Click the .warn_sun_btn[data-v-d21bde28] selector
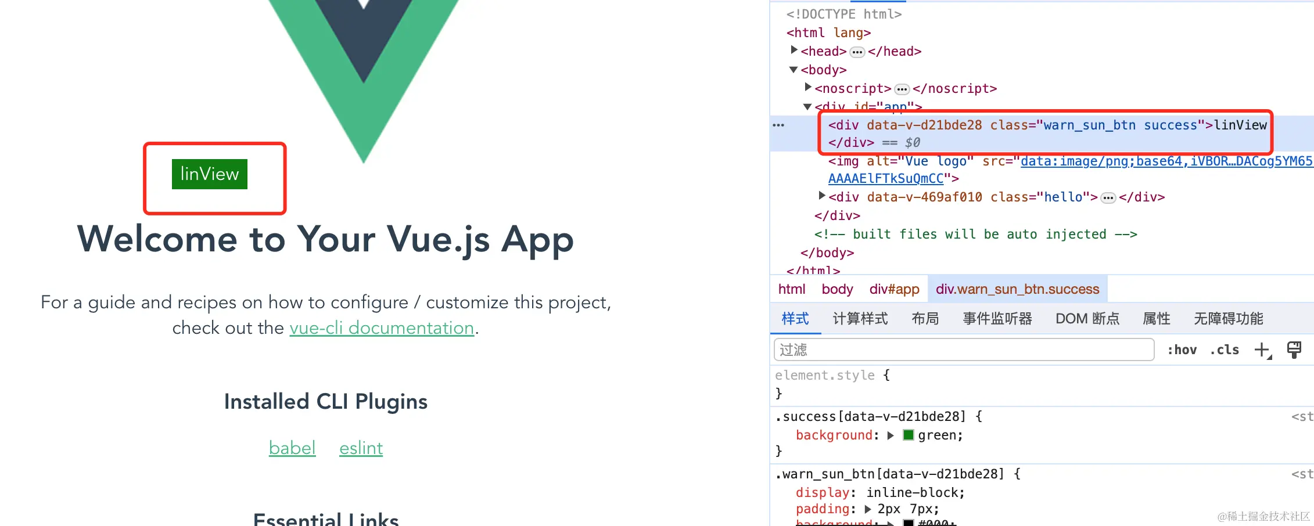1314x526 pixels. click(890, 474)
